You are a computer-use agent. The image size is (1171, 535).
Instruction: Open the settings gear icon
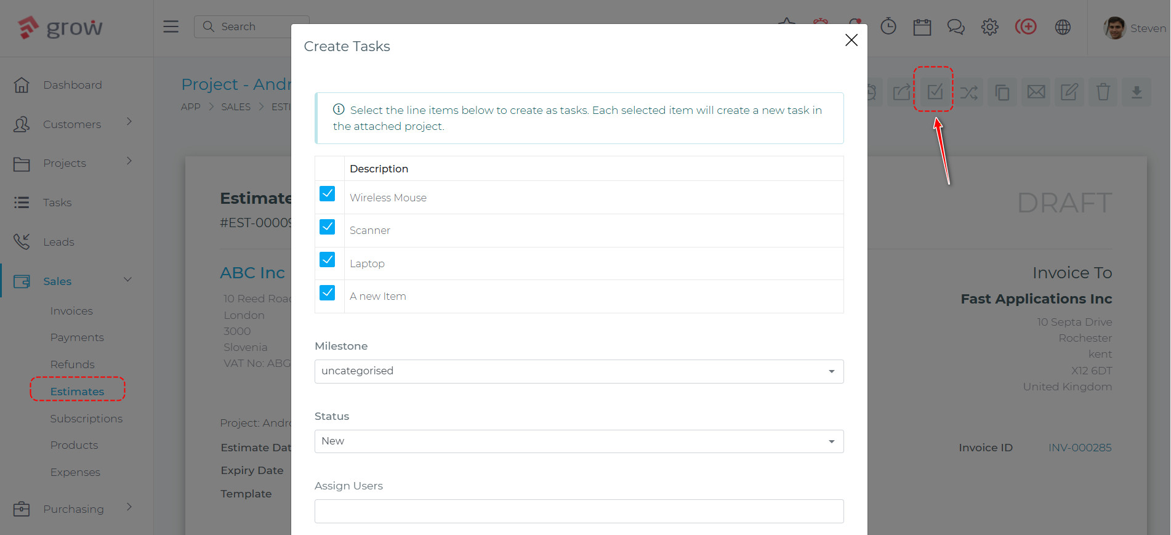click(x=989, y=27)
